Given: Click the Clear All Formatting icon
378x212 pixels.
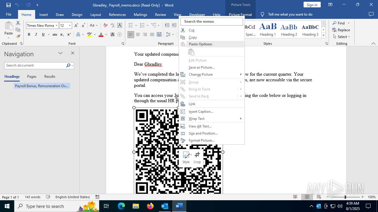Looking at the screenshot, I should pyautogui.click(x=105, y=25).
